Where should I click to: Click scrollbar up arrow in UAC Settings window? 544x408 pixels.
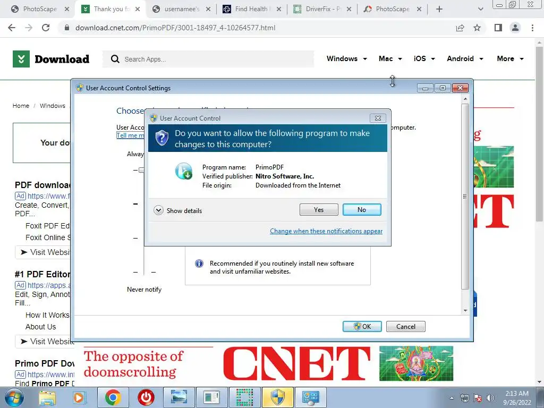tap(465, 99)
